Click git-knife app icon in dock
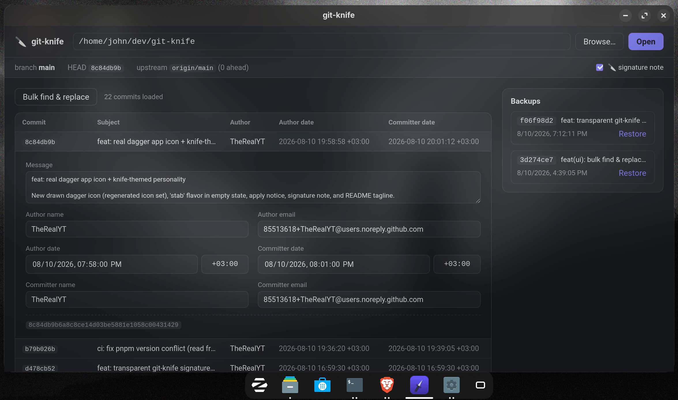The width and height of the screenshot is (678, 400). [x=419, y=385]
